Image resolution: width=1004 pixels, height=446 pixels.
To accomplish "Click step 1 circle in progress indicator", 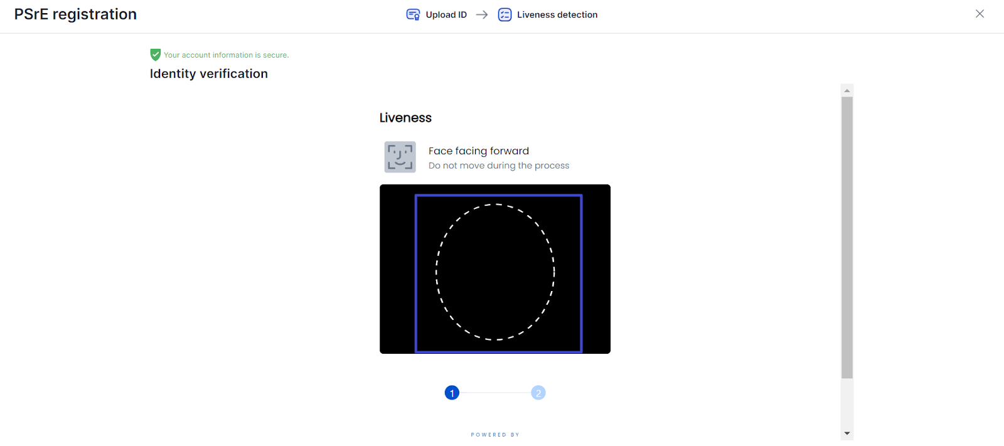I will [452, 393].
